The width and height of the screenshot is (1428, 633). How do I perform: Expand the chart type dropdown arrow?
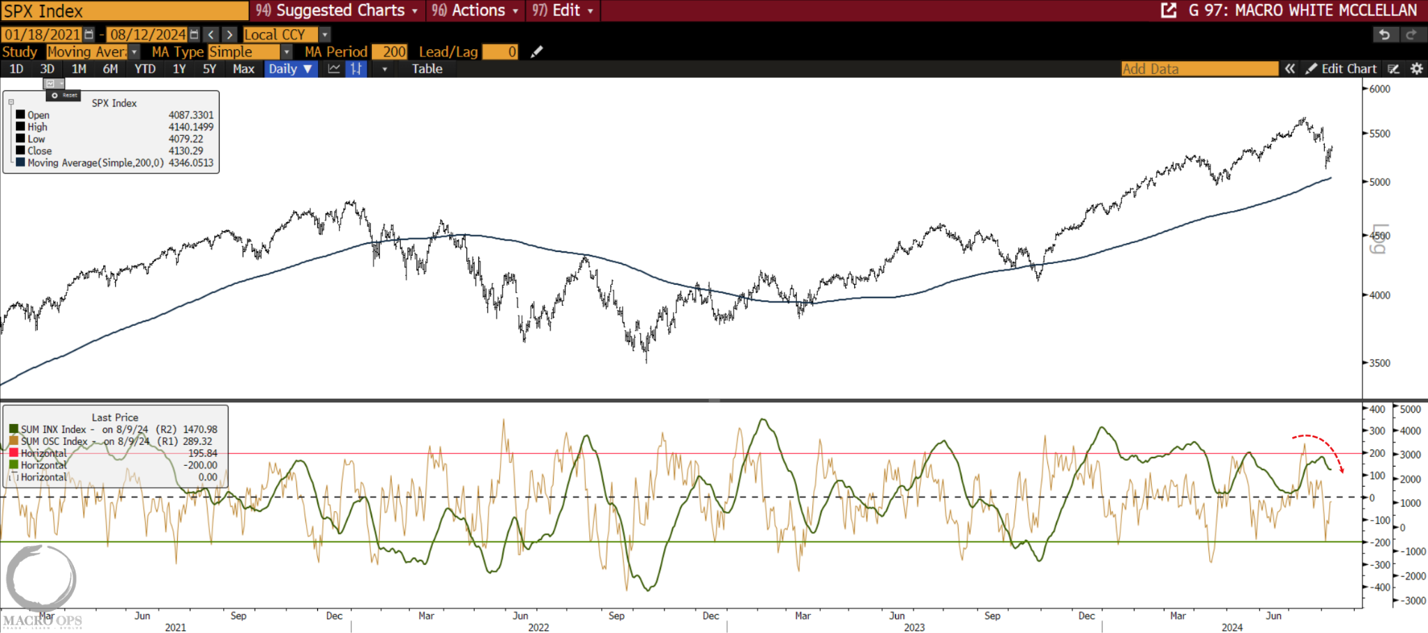pos(384,69)
